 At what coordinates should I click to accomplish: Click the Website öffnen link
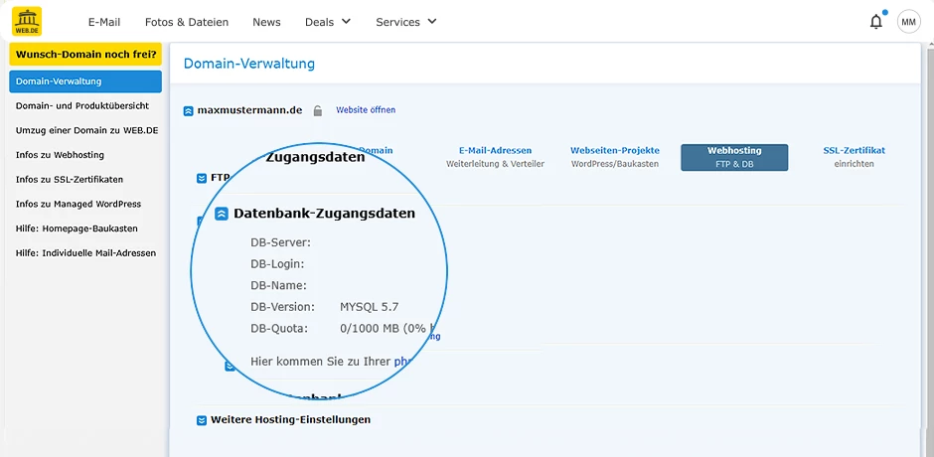click(366, 110)
